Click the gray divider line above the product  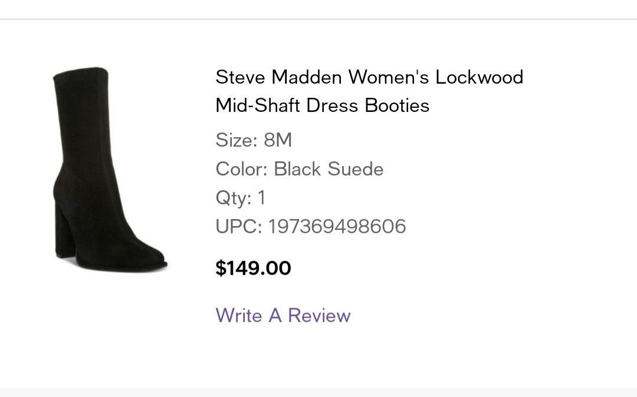click(x=318, y=19)
